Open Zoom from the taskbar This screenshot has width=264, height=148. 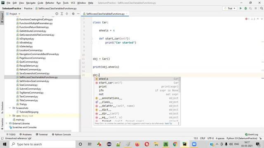pyautogui.click(x=194, y=144)
